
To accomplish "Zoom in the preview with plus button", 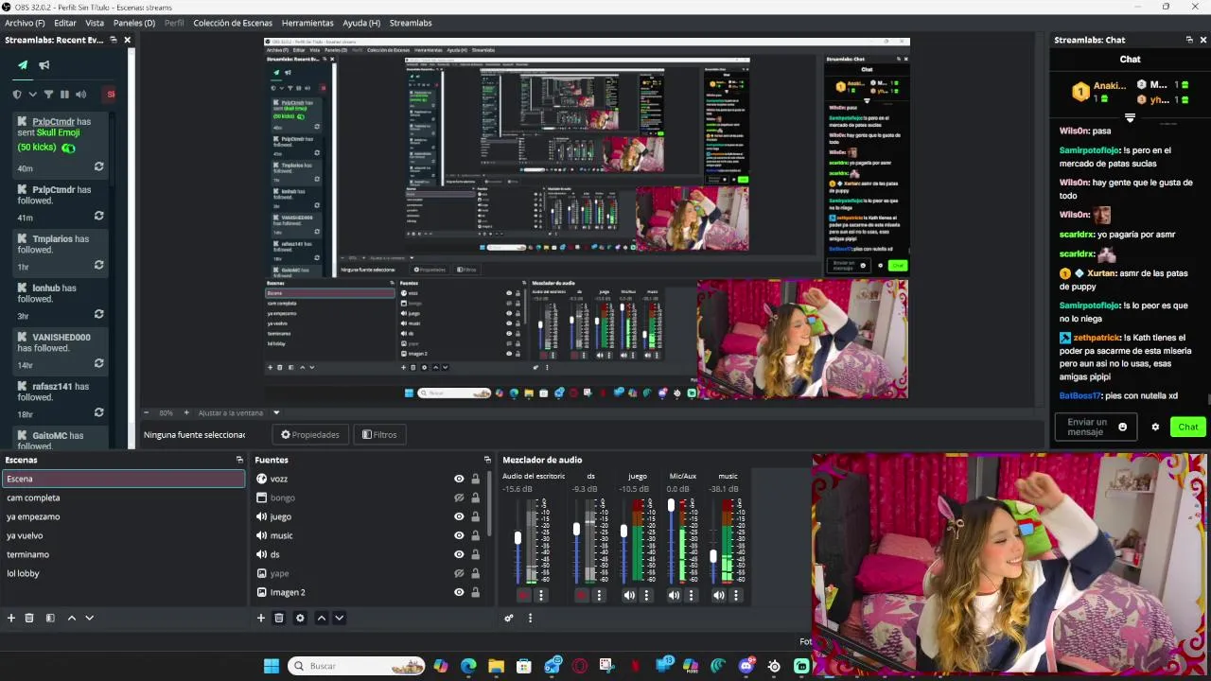I will point(186,412).
